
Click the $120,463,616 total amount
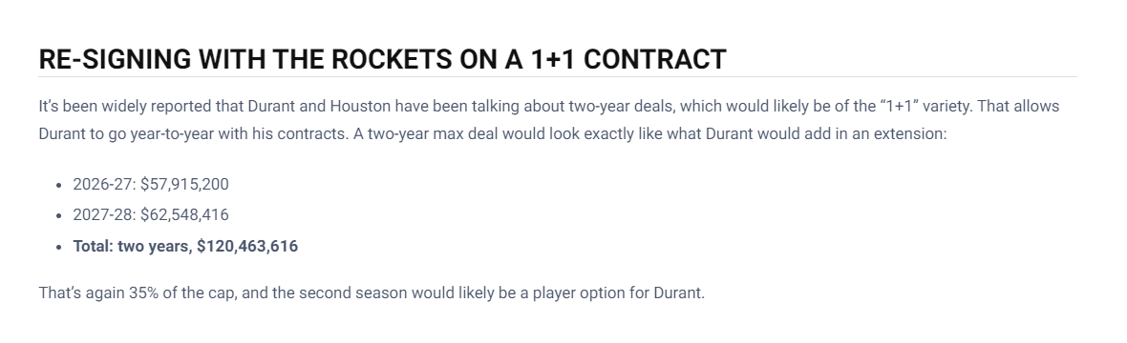[x=247, y=246]
